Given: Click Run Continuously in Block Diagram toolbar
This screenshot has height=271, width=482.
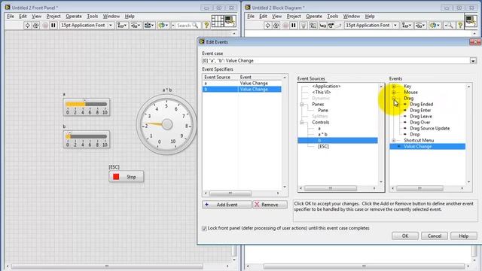Looking at the screenshot, I should (x=276, y=25).
